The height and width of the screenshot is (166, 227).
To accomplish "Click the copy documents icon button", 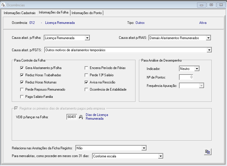I will pyautogui.click(x=207, y=152).
